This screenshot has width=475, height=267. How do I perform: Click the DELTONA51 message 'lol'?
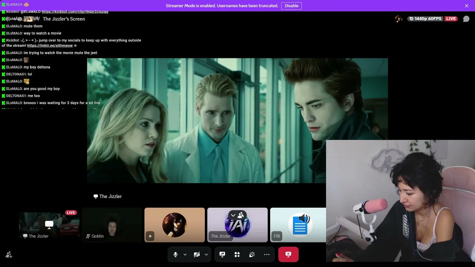click(x=30, y=74)
